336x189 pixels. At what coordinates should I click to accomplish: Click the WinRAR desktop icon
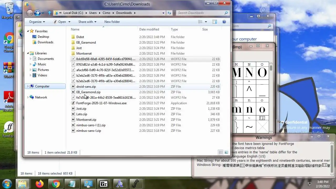9,70
